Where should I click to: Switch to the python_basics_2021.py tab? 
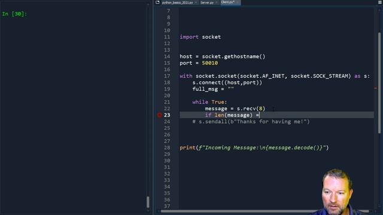(177, 2)
